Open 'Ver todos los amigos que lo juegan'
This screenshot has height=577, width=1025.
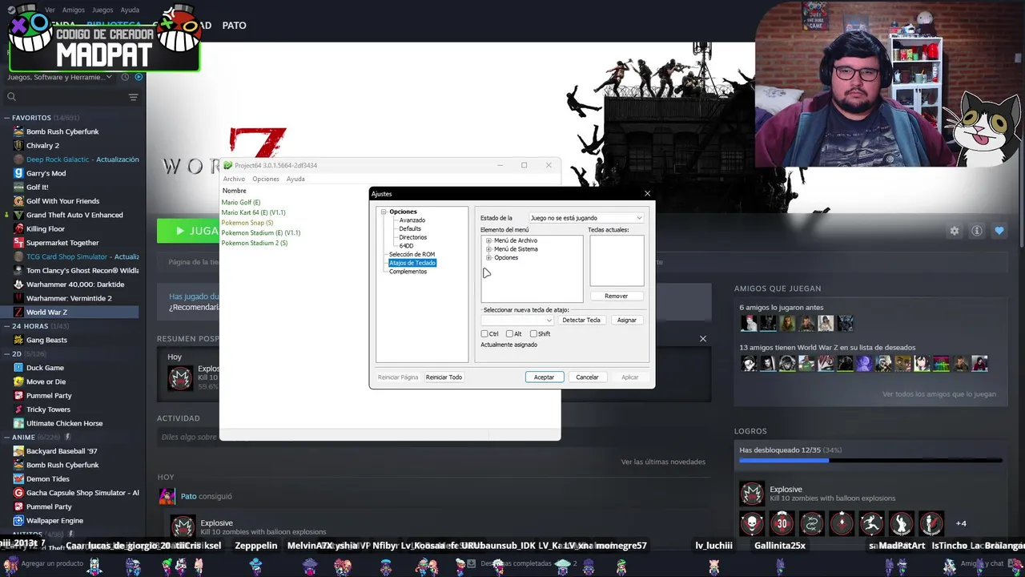click(939, 394)
